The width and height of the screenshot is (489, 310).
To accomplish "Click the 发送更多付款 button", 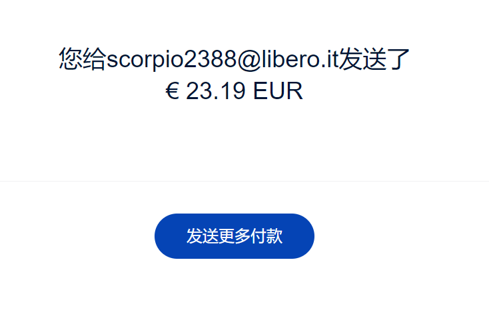I will coord(235,236).
